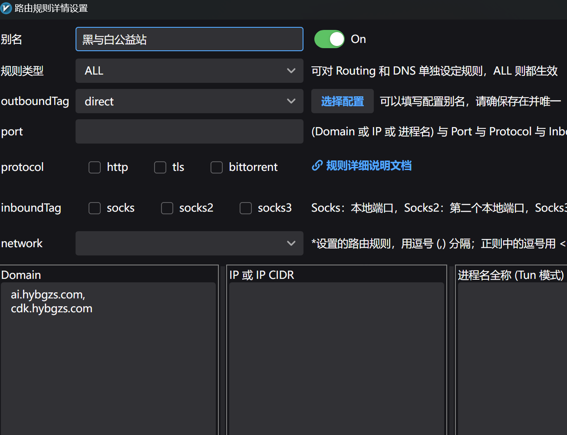567x435 pixels.
Task: Click the ai.hybgzs.com, domain entry
Action: [x=48, y=294]
